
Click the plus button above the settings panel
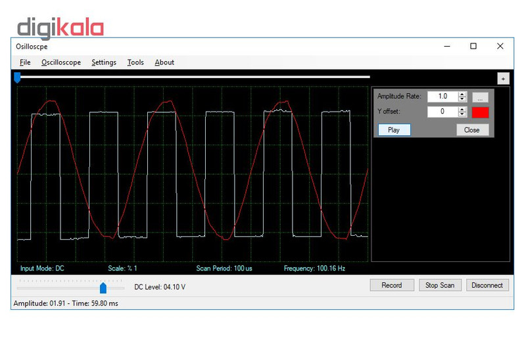[504, 78]
